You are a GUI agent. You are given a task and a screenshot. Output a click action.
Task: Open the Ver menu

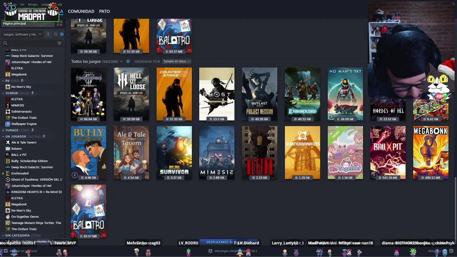[22, 4]
